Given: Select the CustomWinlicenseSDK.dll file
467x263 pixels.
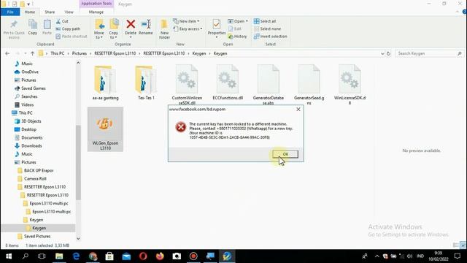Looking at the screenshot, I should point(187,85).
